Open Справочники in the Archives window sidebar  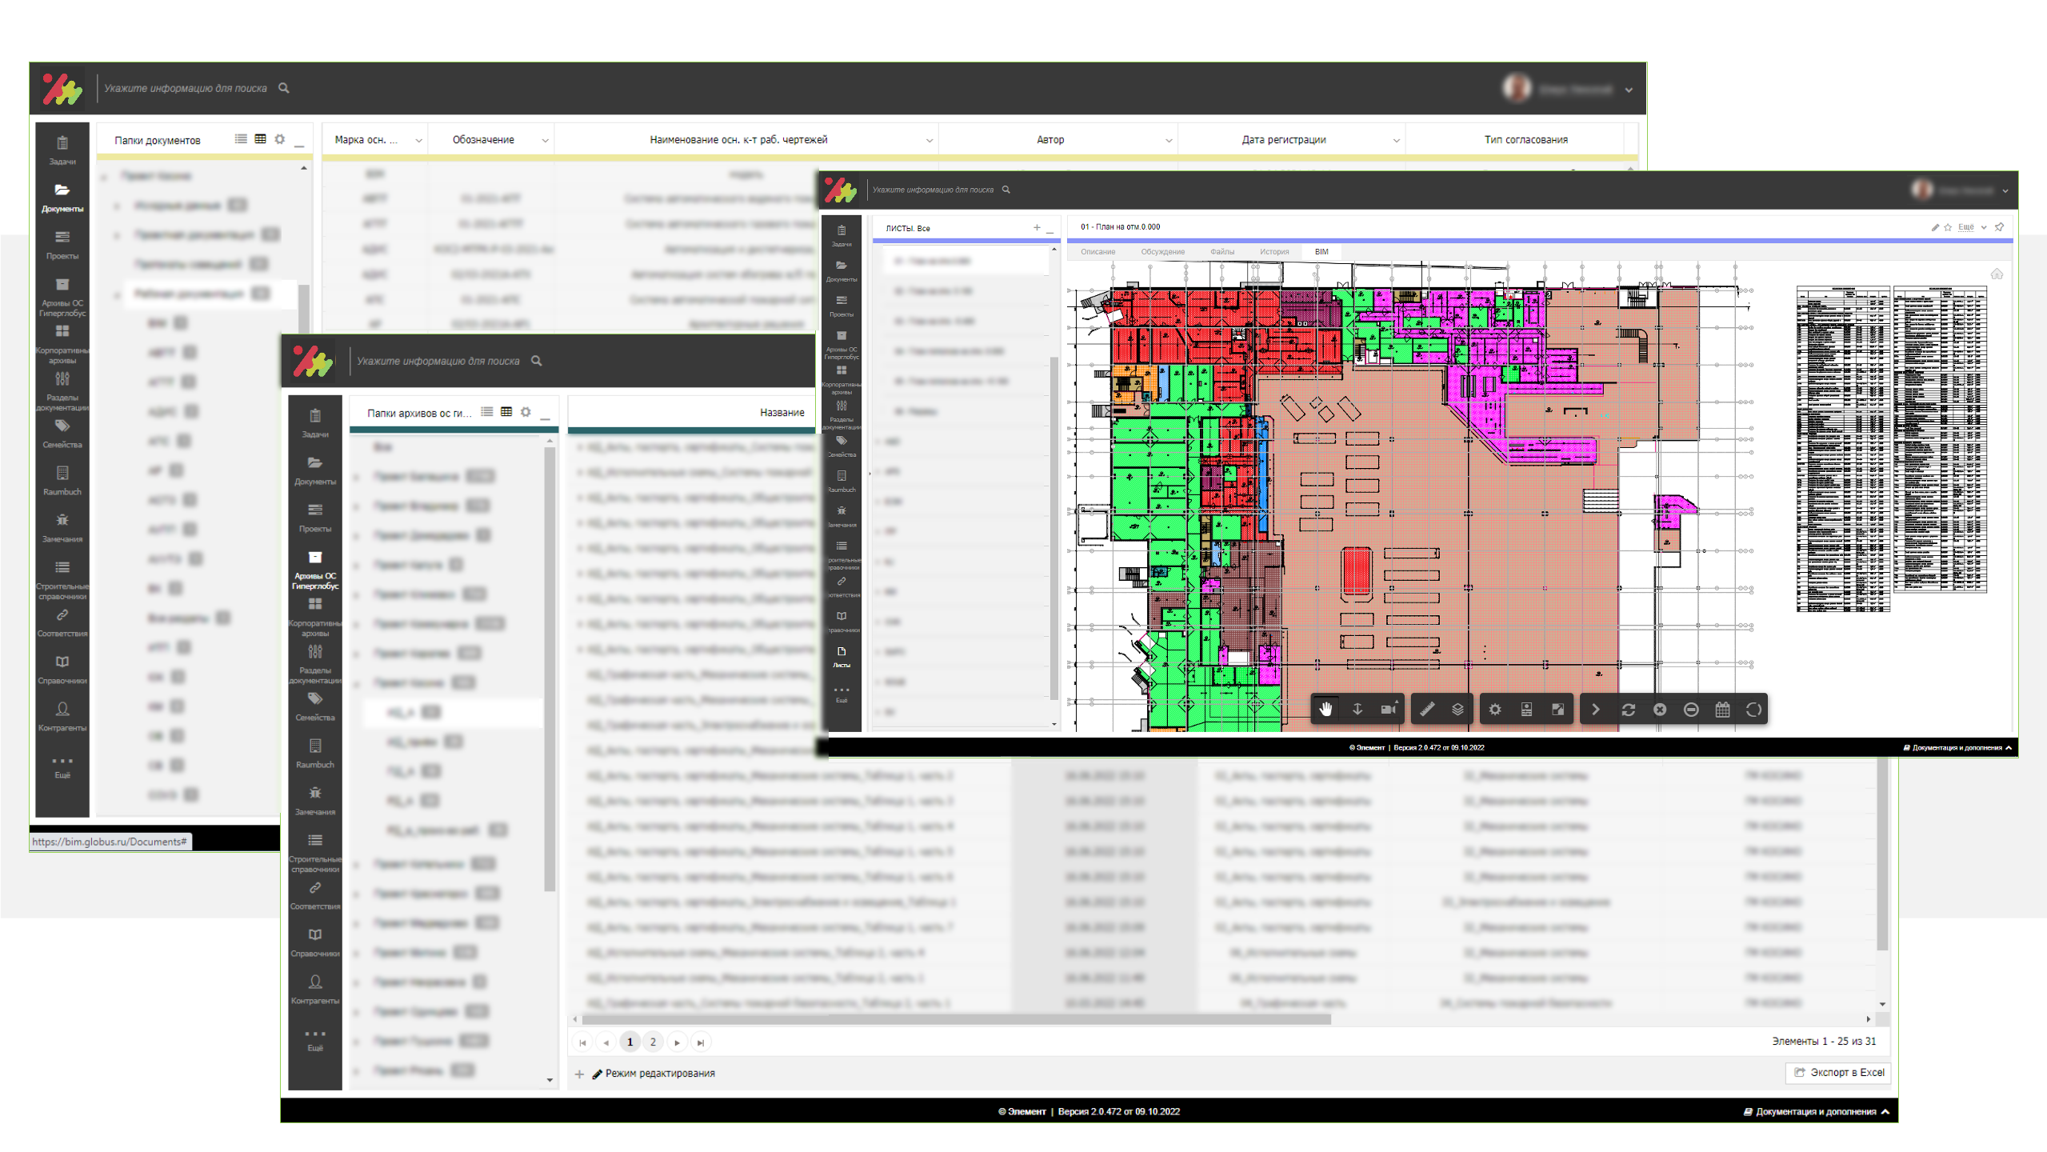coord(314,942)
